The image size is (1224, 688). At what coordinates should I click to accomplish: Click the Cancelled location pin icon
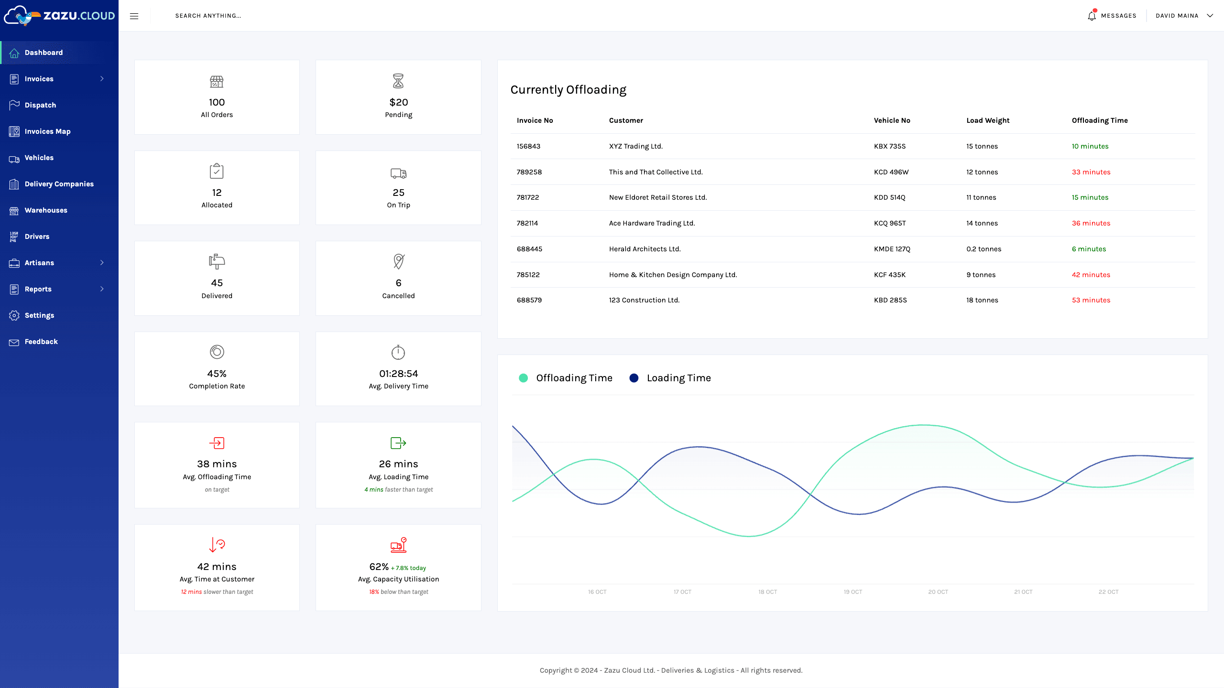pos(398,261)
